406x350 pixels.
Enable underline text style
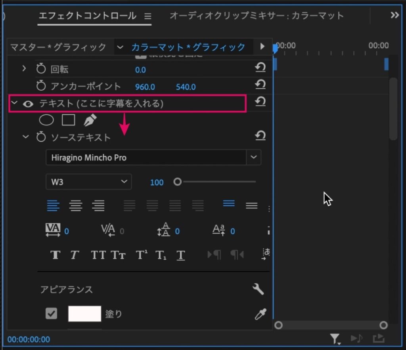(180, 255)
